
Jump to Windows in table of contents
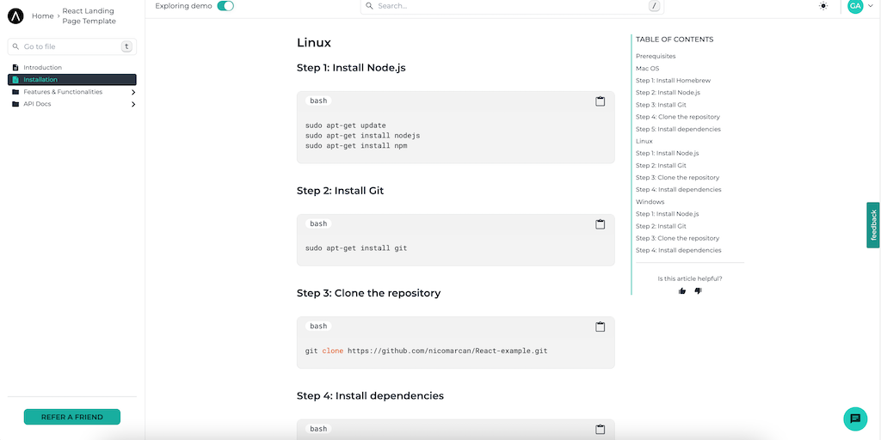coord(650,202)
